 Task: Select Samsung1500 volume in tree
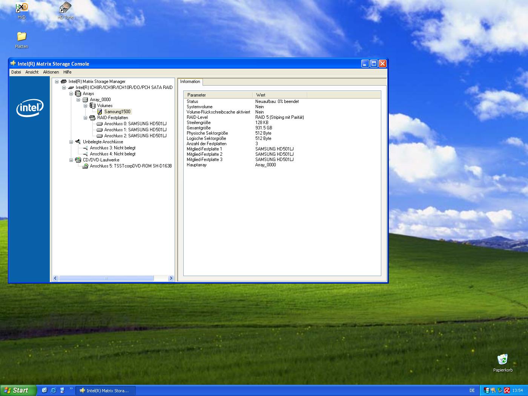[117, 112]
